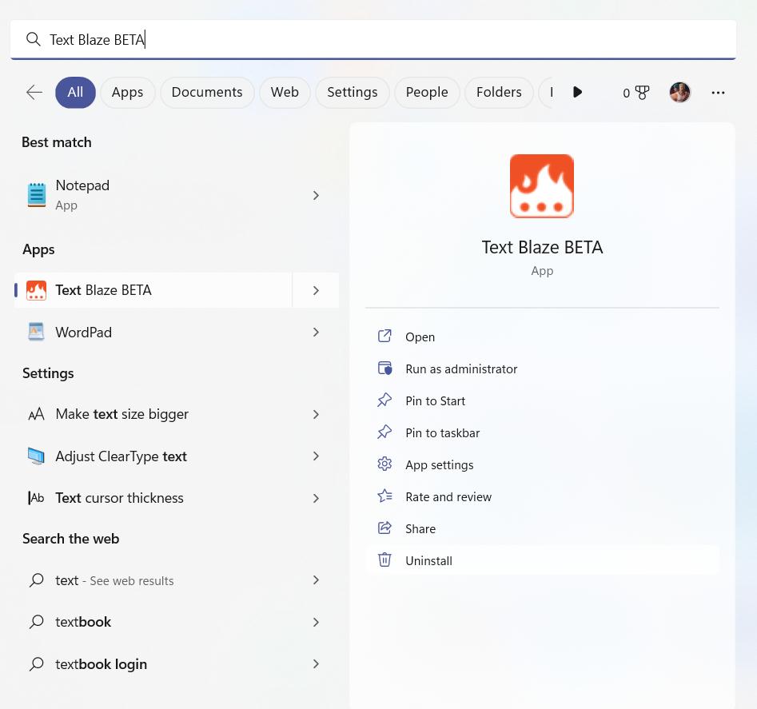The height and width of the screenshot is (709, 757).
Task: Click the Open external-link icon
Action: (x=384, y=336)
